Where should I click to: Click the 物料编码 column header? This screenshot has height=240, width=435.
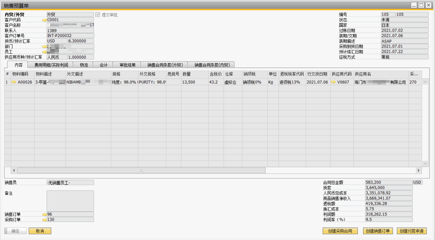(x=23, y=74)
